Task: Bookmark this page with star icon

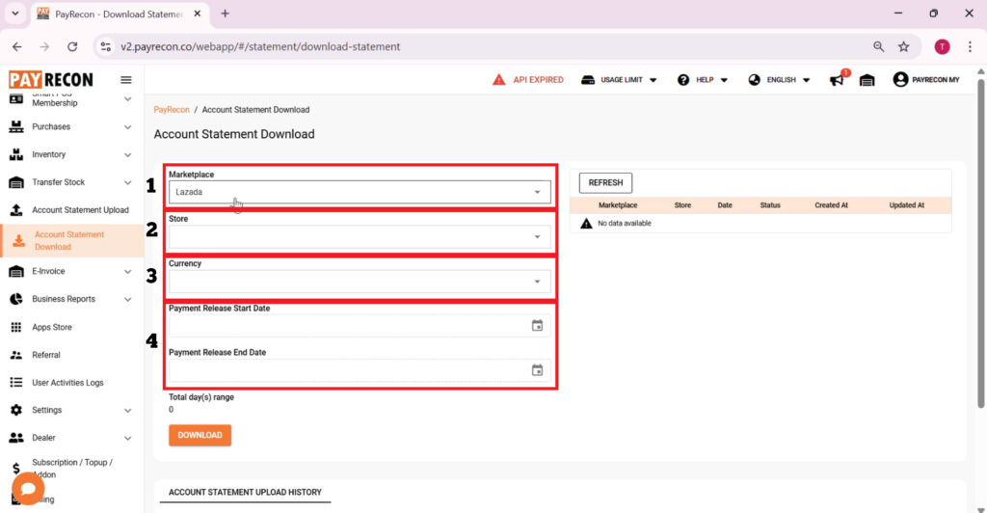Action: coord(904,46)
